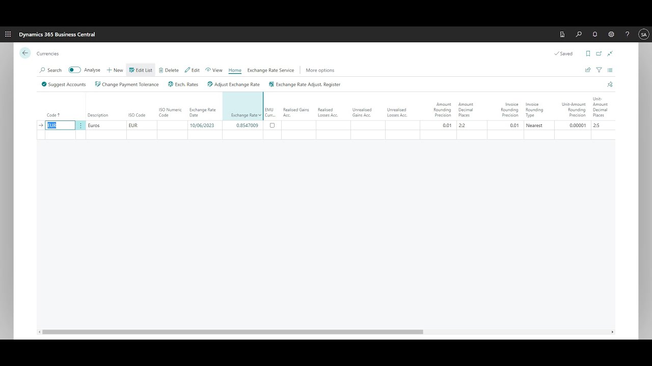Click the share icon
This screenshot has width=652, height=366.
(588, 70)
